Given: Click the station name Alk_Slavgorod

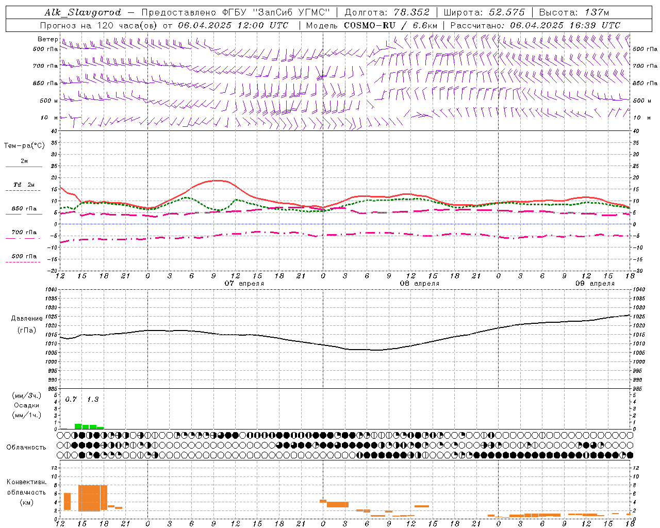Looking at the screenshot, I should pyautogui.click(x=83, y=12).
